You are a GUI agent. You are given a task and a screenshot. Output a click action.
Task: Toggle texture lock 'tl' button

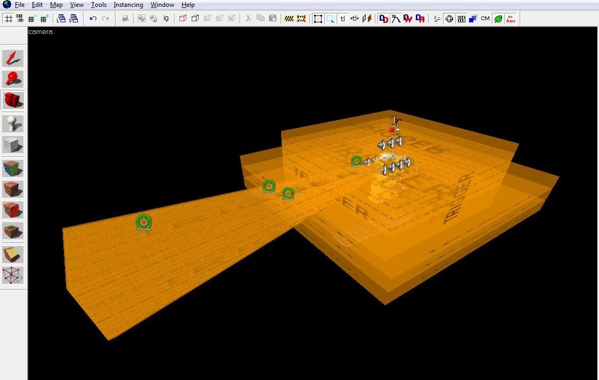pyautogui.click(x=342, y=19)
